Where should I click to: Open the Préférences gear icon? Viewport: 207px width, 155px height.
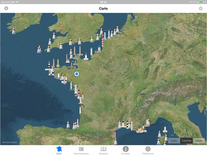(x=148, y=150)
